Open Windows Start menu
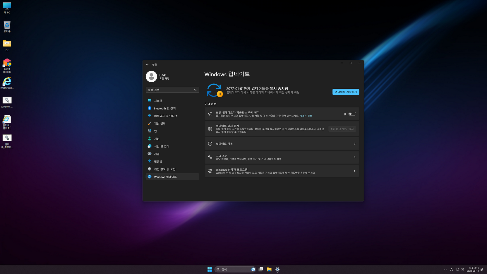The width and height of the screenshot is (487, 274). pyautogui.click(x=210, y=269)
